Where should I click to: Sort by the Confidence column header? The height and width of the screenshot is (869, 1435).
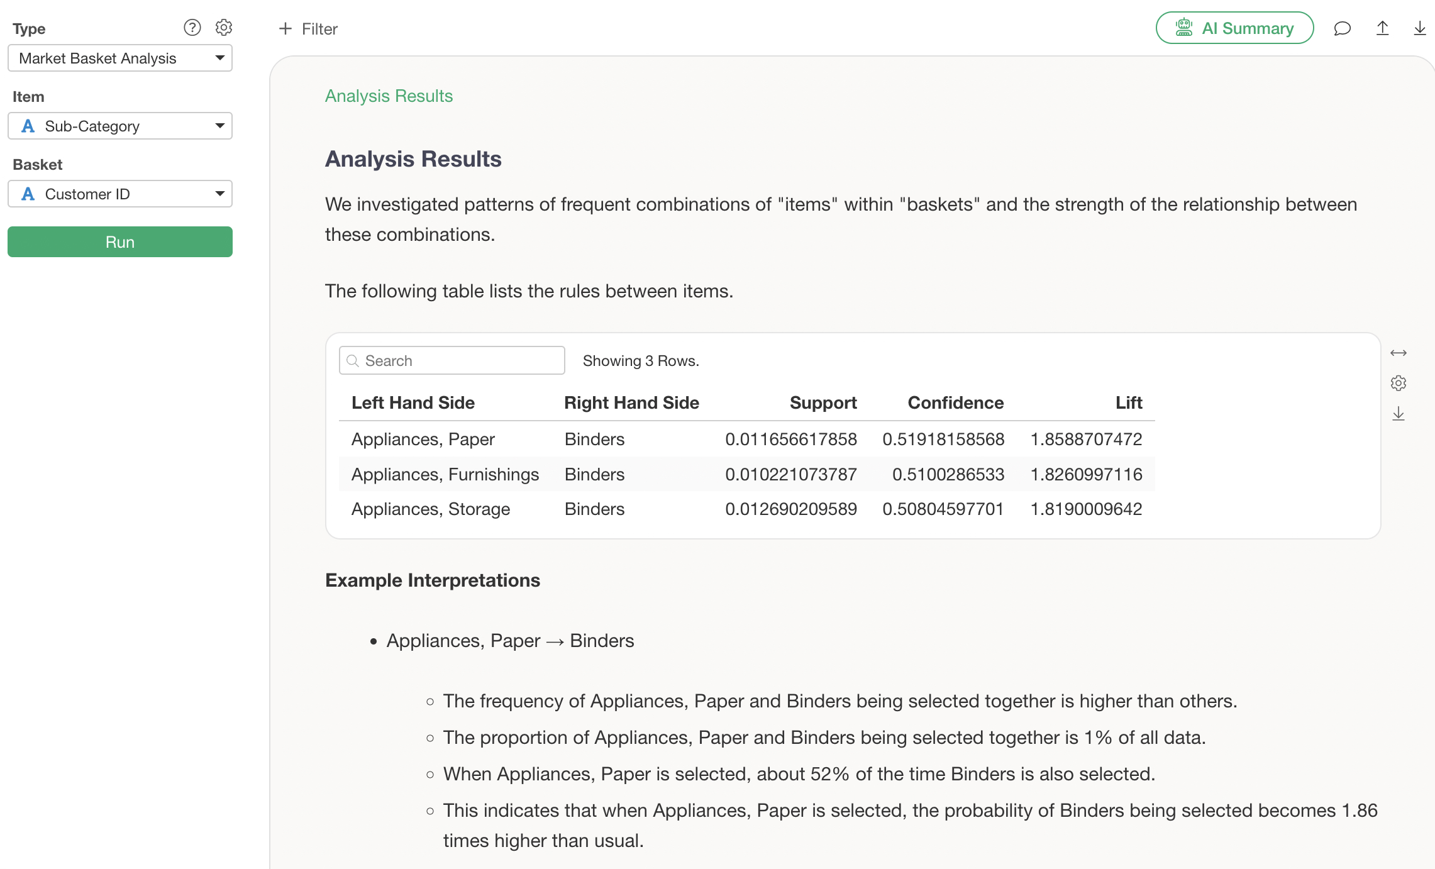pos(955,403)
